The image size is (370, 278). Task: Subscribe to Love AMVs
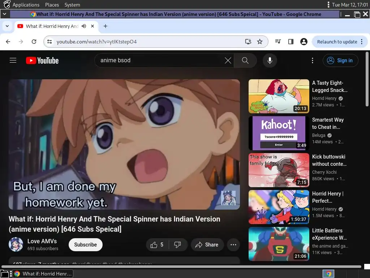[x=85, y=245]
